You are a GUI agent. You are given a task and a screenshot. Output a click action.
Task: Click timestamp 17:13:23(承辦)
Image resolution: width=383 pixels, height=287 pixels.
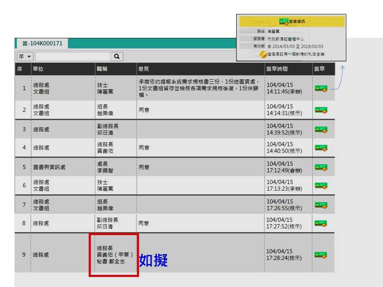pos(284,189)
